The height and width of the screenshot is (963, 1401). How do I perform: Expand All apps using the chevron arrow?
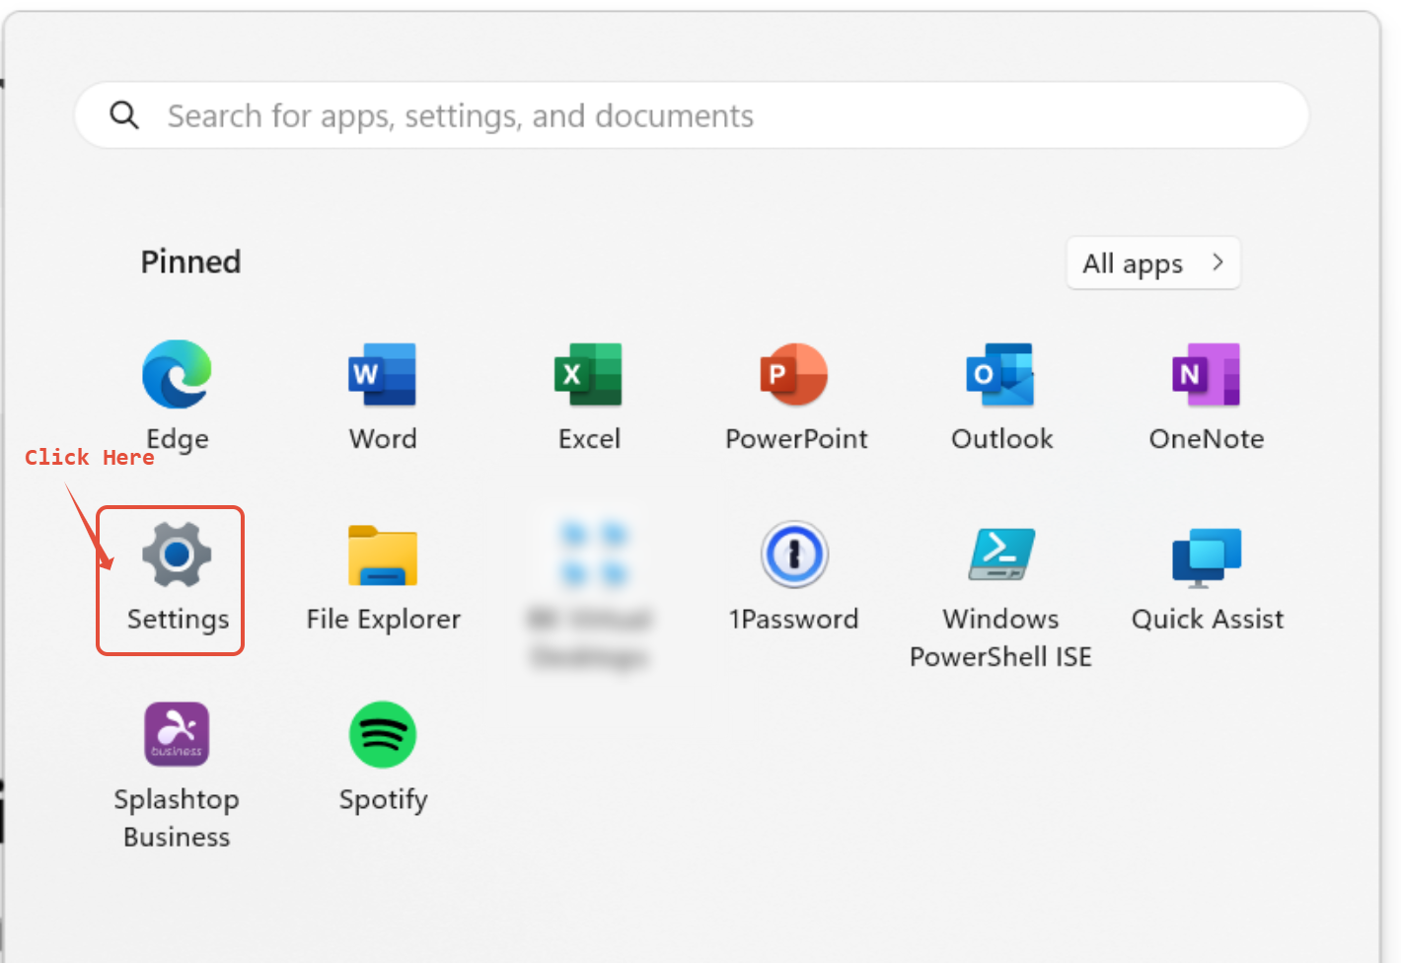point(1217,262)
